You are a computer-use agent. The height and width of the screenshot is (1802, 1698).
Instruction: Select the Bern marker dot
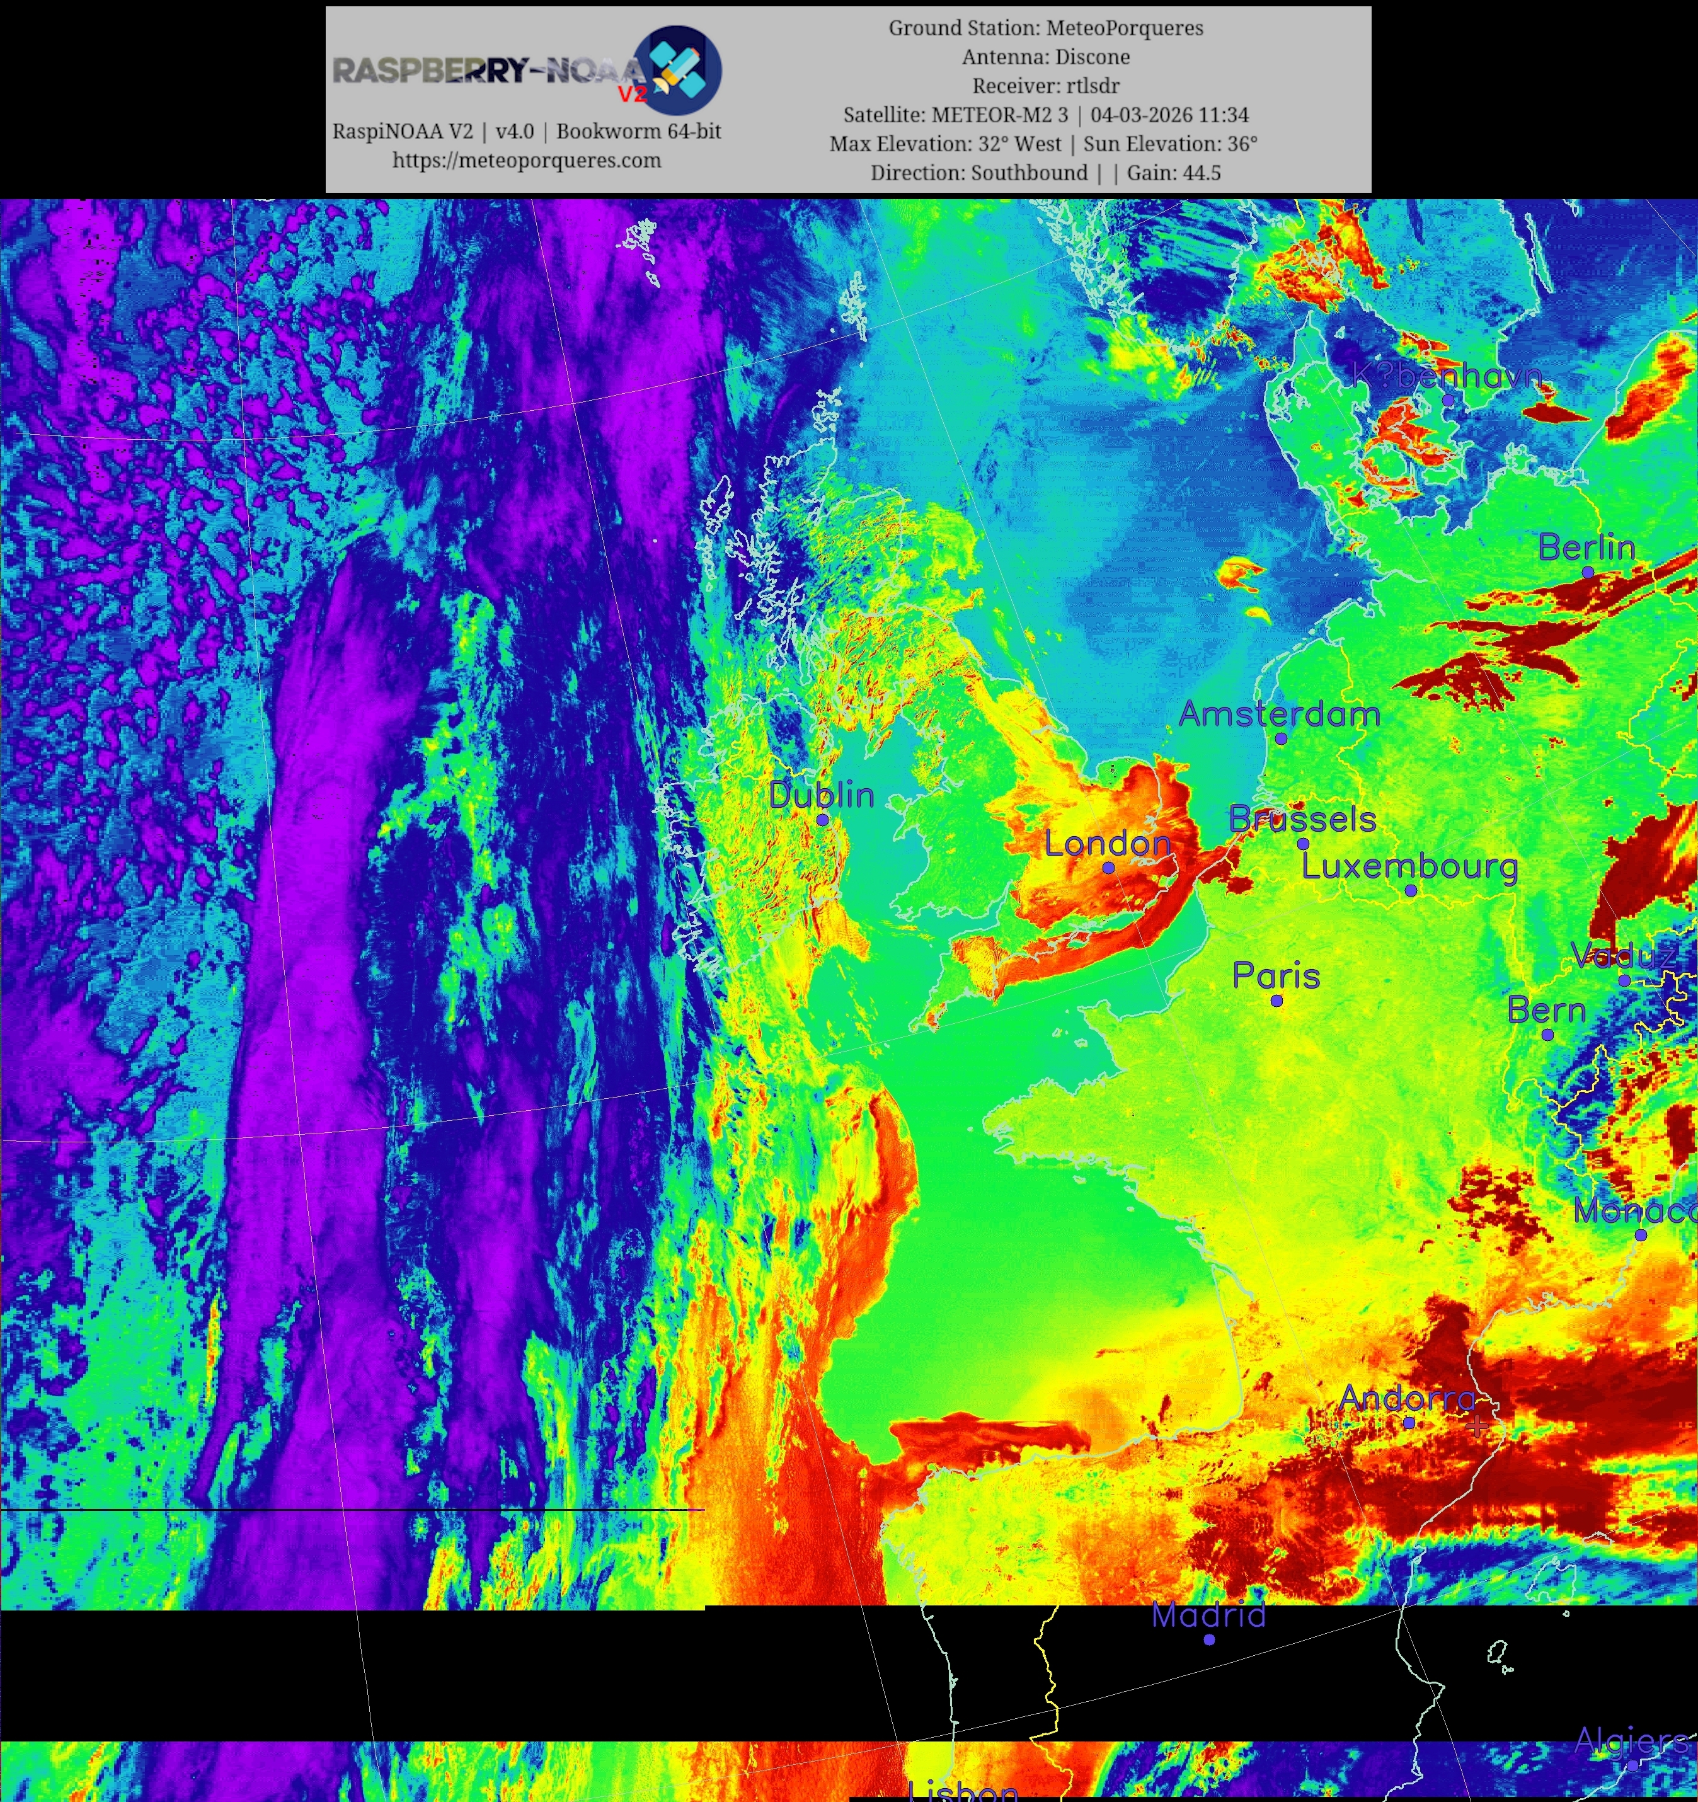click(1547, 1034)
